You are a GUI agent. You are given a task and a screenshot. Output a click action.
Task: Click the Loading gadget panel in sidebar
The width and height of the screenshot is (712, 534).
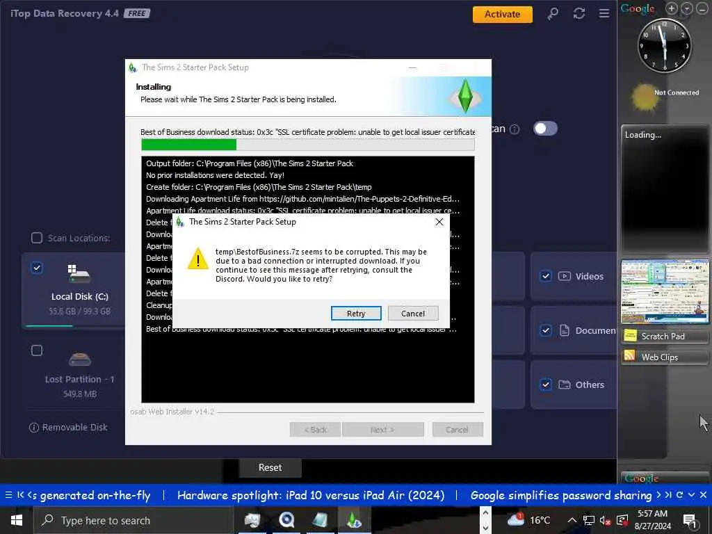[664, 188]
